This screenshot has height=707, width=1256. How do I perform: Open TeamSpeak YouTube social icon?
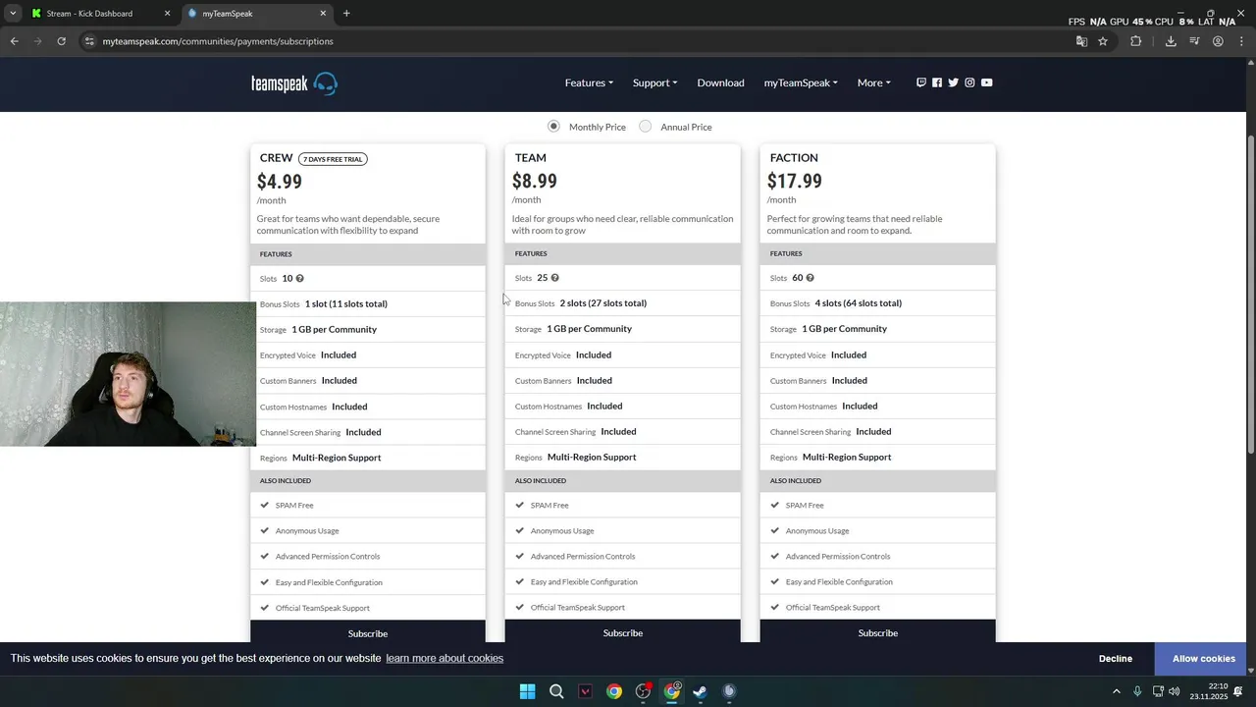pos(986,82)
